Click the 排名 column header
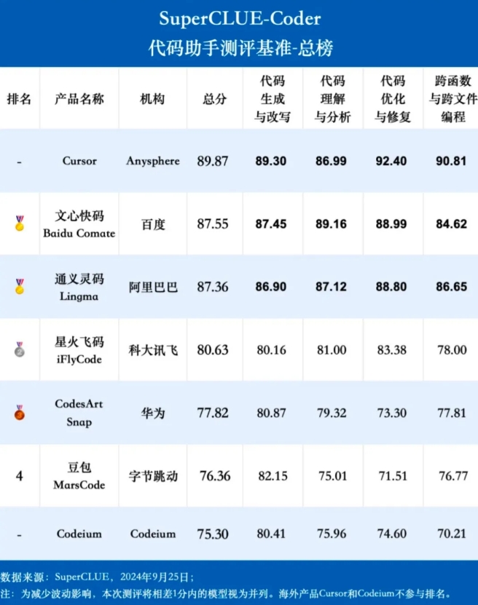This screenshot has height=605, width=478. click(x=19, y=99)
